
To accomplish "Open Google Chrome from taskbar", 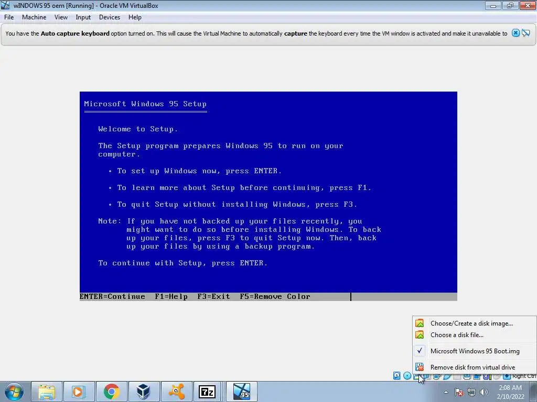I will (x=111, y=392).
